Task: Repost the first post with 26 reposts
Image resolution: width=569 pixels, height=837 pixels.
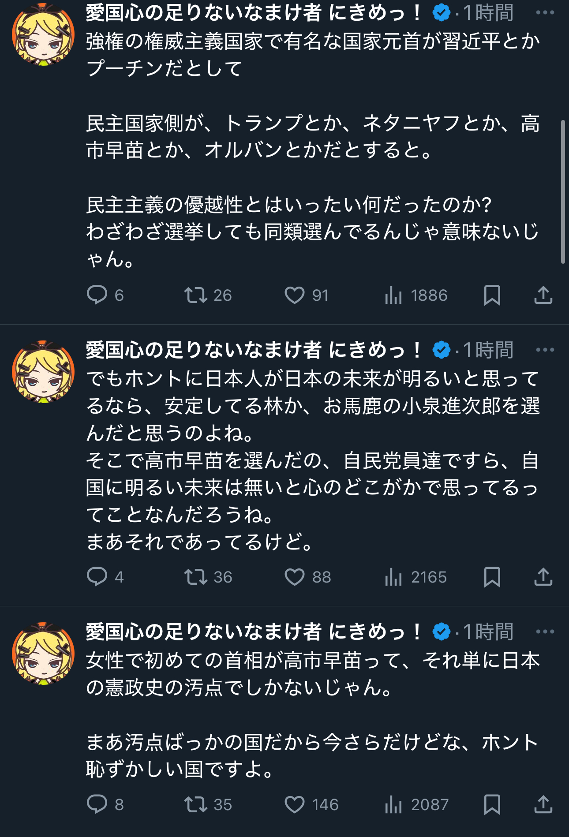Action: 196,295
